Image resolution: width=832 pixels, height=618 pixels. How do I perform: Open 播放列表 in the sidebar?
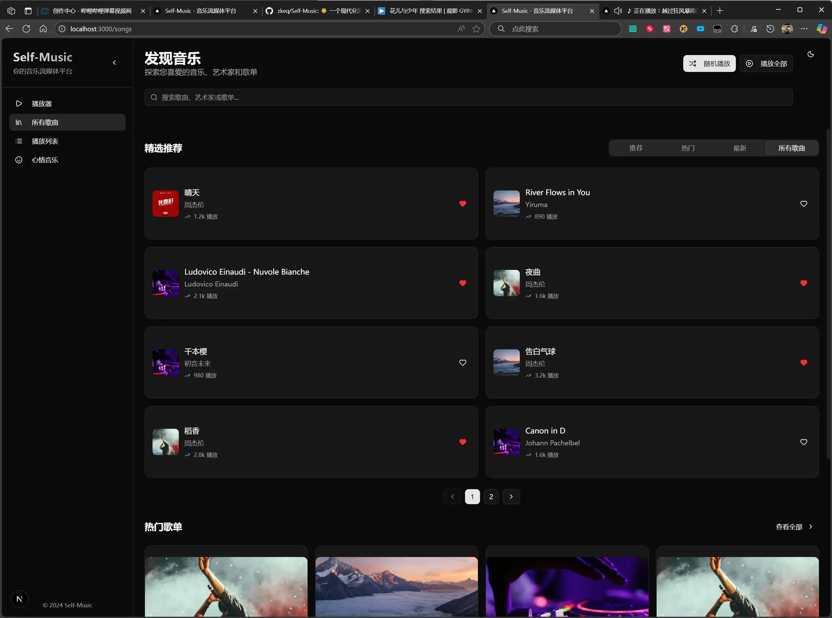pos(44,141)
